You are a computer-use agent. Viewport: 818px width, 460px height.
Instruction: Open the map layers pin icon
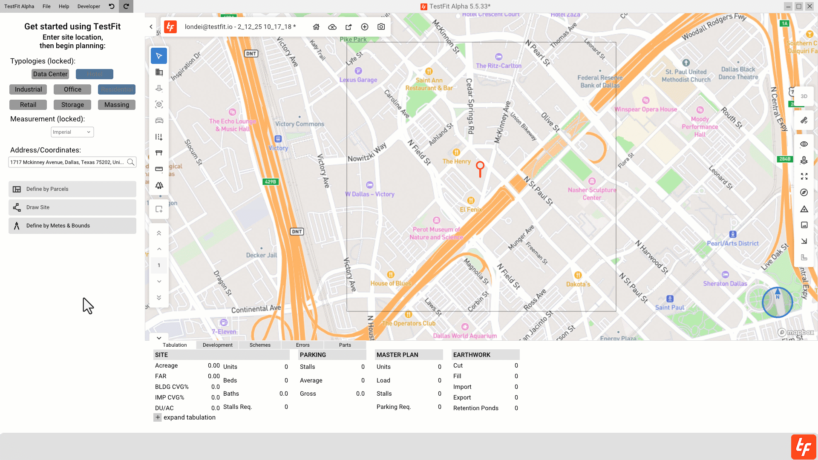pos(804,160)
